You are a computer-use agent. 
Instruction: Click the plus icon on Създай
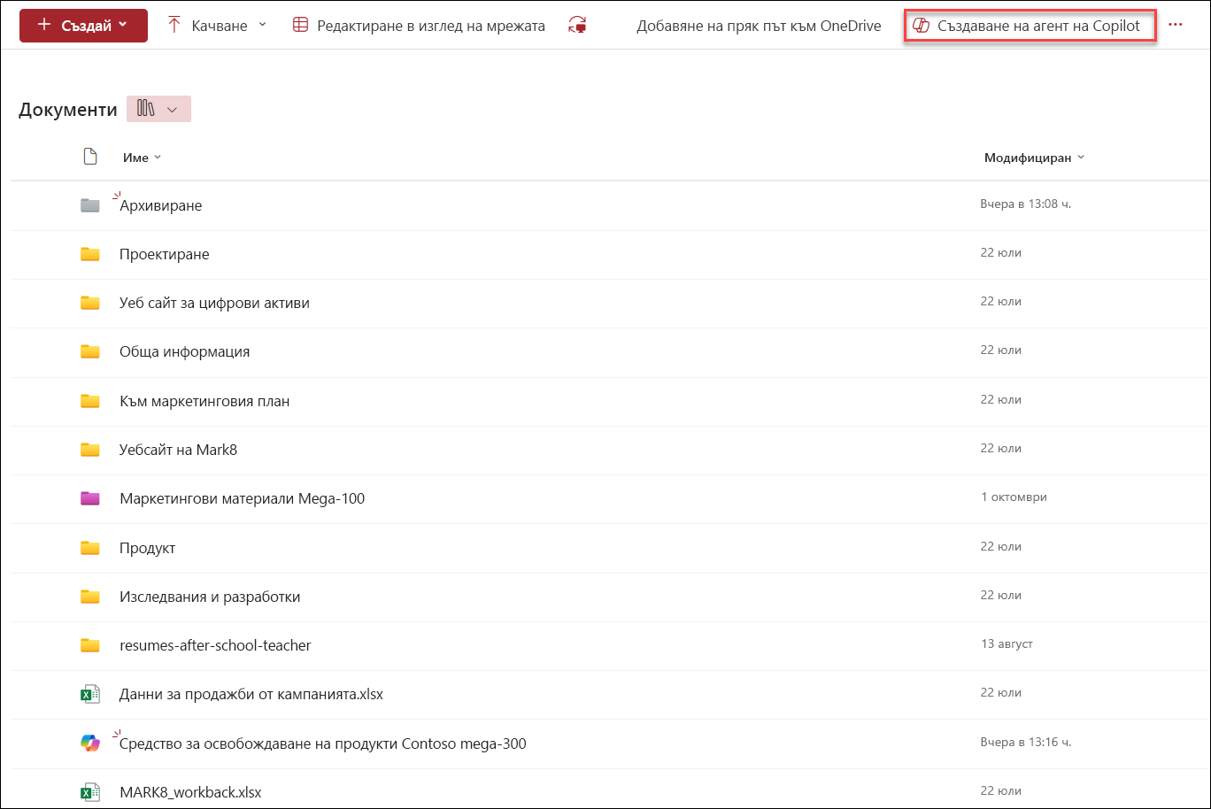(x=44, y=25)
